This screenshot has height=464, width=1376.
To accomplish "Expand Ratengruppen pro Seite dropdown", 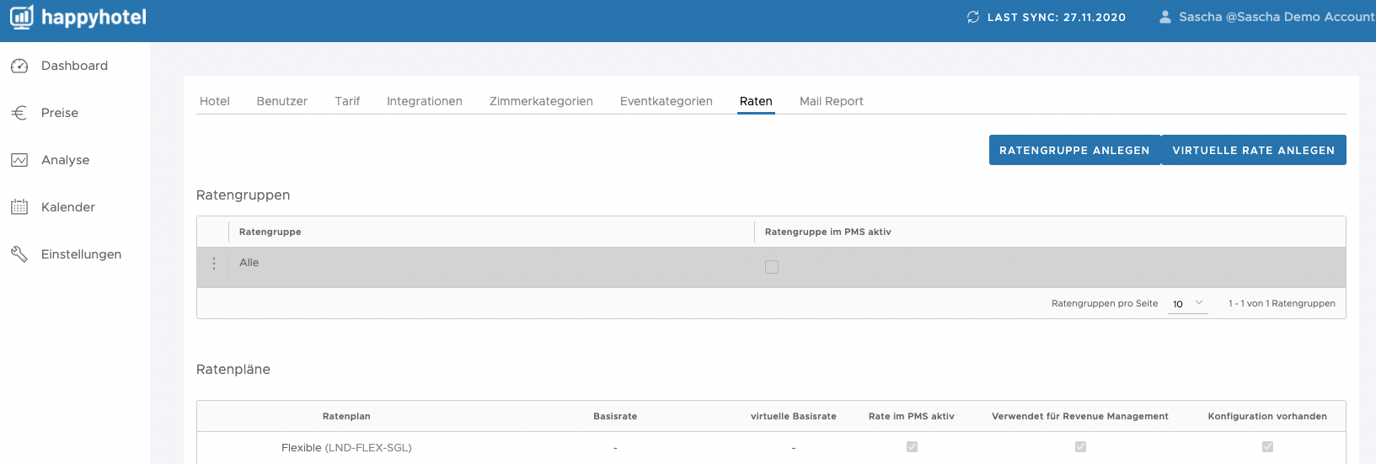I will [1188, 304].
